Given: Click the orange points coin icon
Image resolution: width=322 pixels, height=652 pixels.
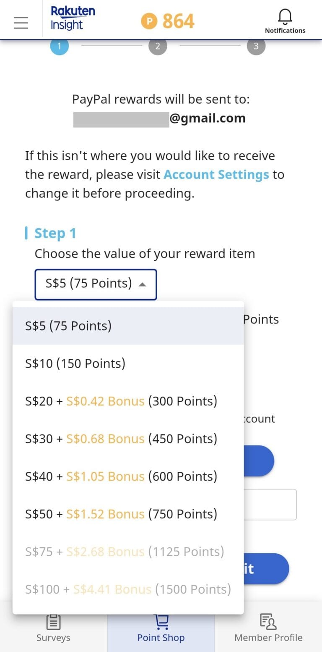Looking at the screenshot, I should (149, 21).
